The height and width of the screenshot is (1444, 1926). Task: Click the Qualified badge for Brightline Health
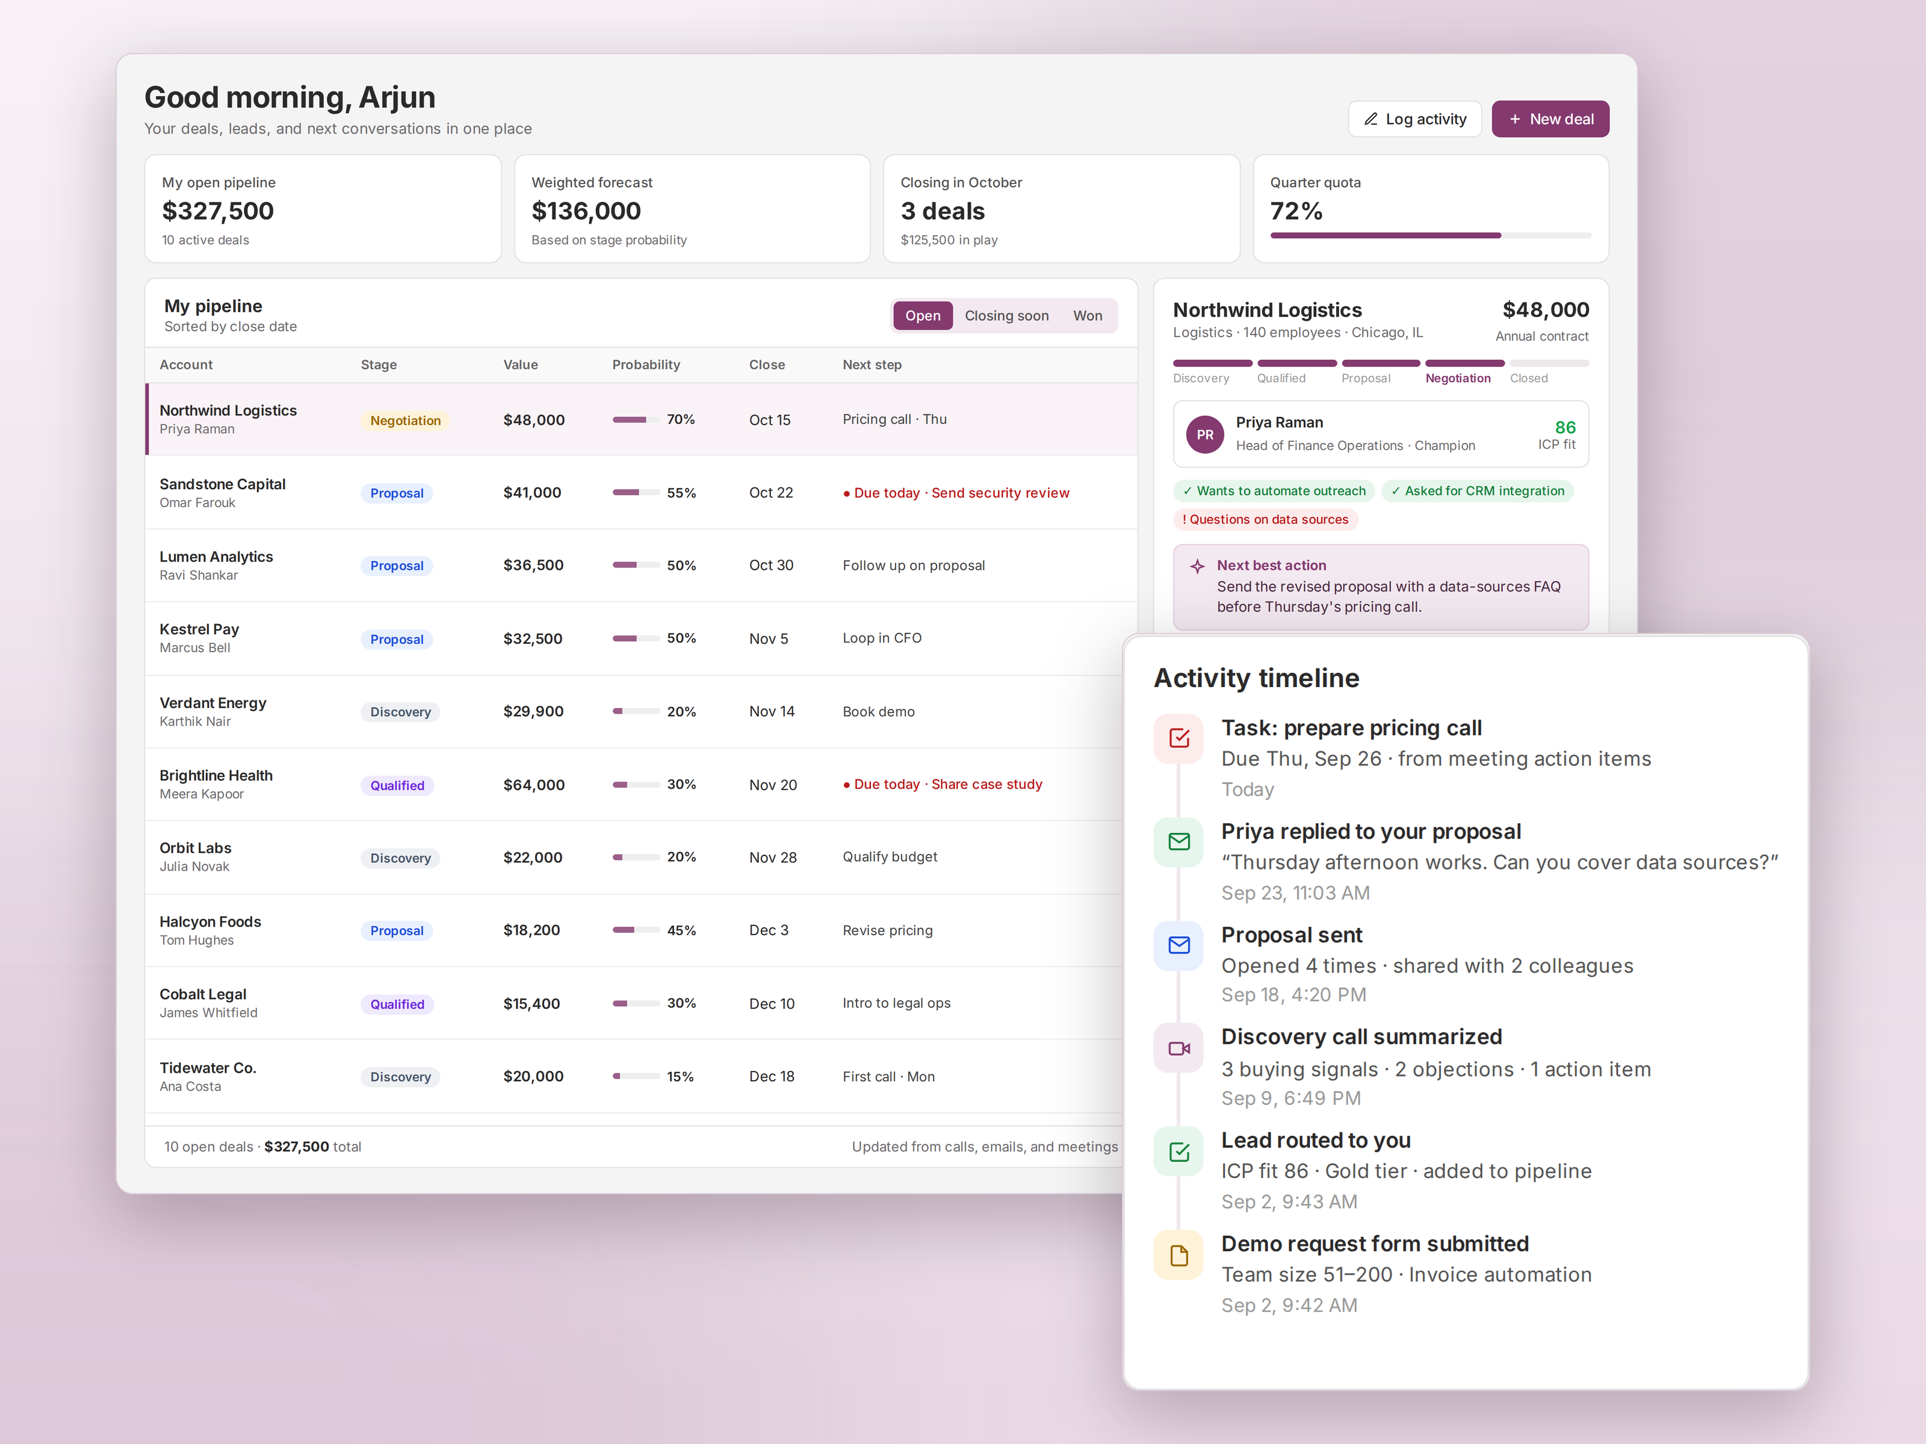pos(397,785)
